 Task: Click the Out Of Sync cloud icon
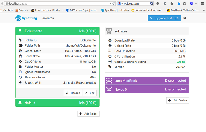[20, 62]
